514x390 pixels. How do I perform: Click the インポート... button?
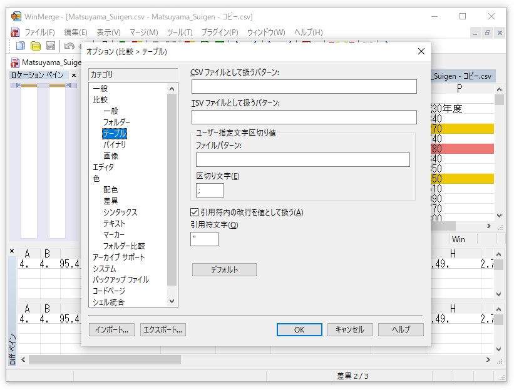(112, 329)
